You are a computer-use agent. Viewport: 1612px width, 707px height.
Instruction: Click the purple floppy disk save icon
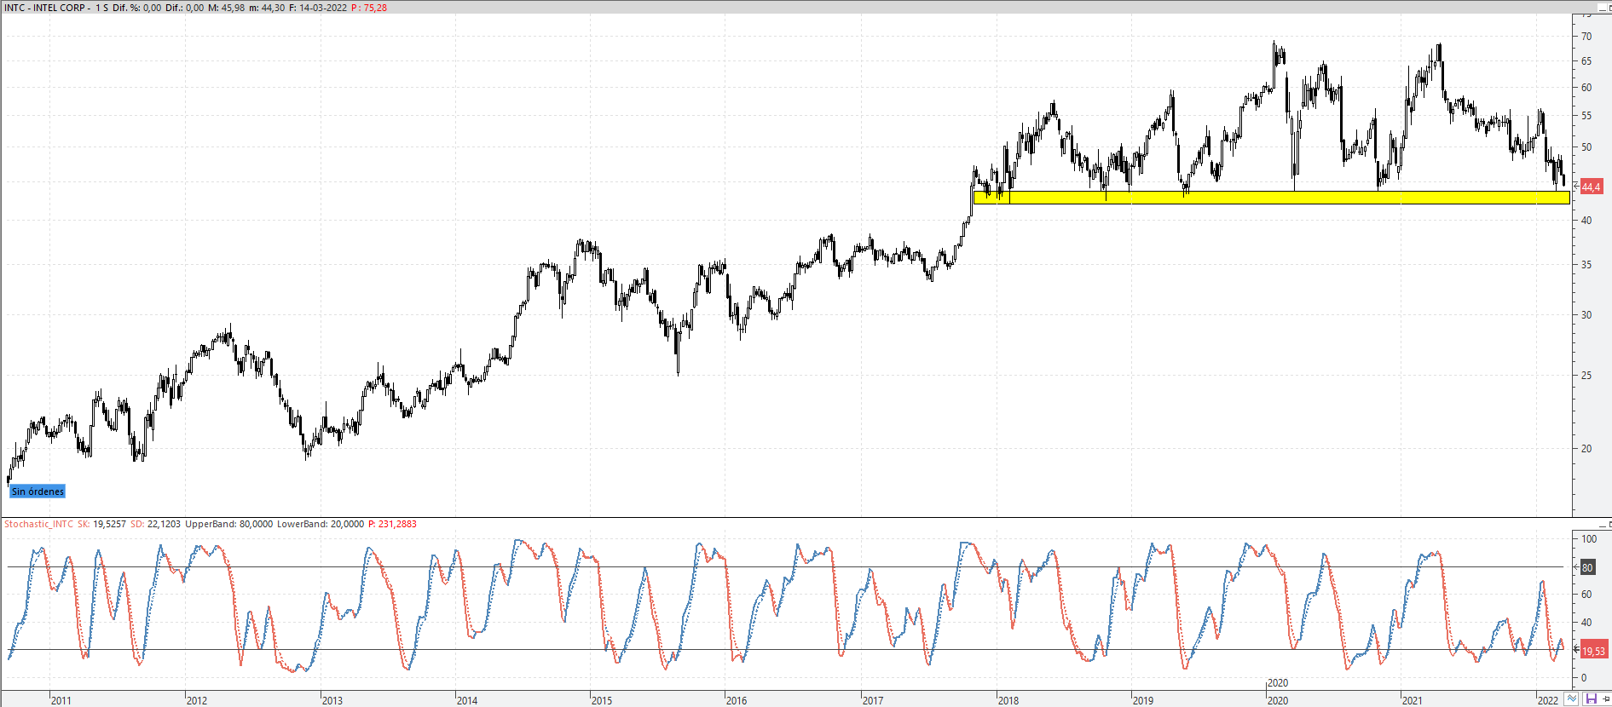[x=1591, y=699]
